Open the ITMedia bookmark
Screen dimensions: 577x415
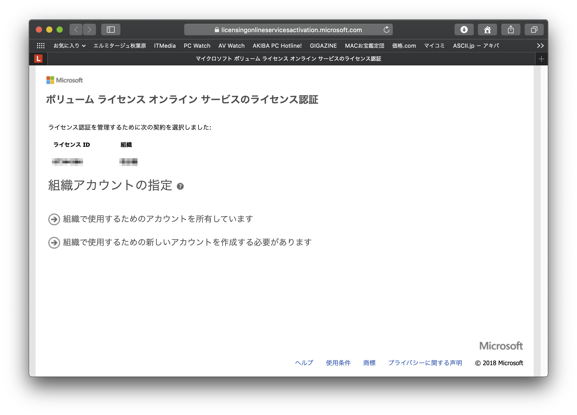tap(165, 46)
